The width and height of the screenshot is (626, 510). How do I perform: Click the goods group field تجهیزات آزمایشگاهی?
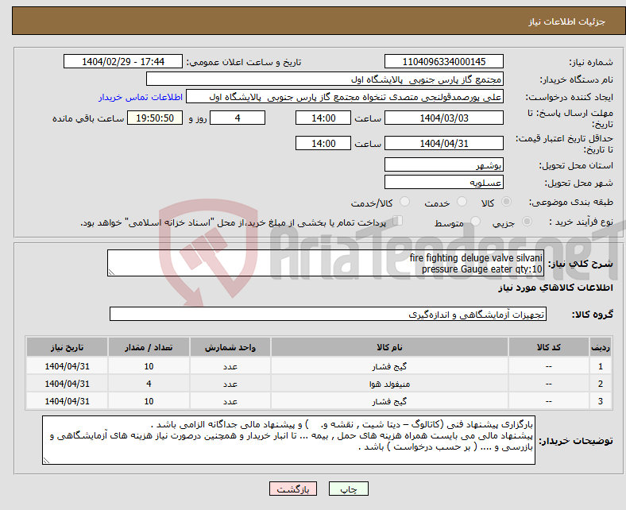(x=328, y=315)
